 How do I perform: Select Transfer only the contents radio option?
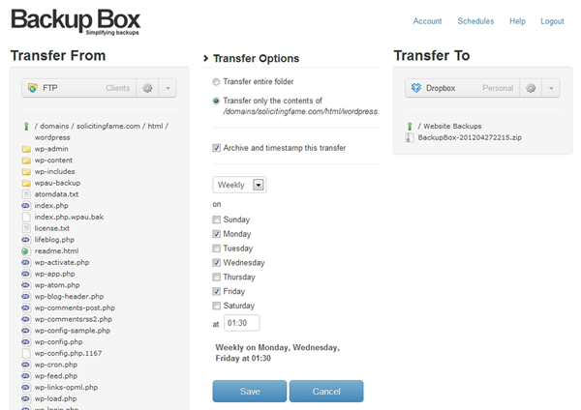coord(216,101)
